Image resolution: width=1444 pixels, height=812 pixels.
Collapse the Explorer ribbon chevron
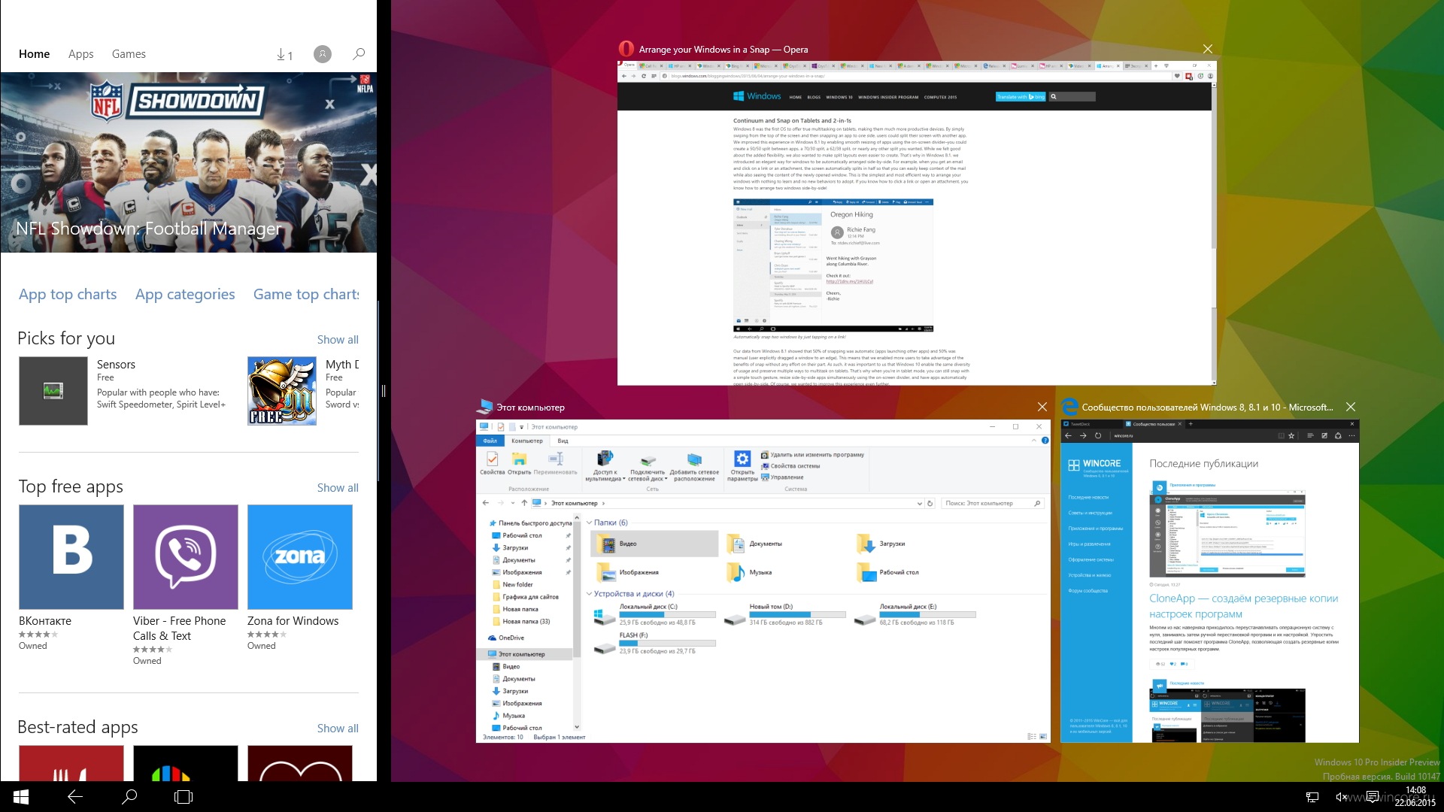pos(1036,441)
